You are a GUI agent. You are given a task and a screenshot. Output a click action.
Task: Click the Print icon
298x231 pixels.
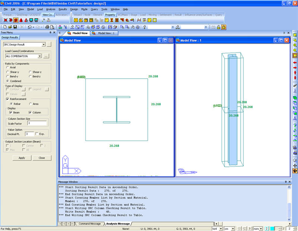click(47, 26)
